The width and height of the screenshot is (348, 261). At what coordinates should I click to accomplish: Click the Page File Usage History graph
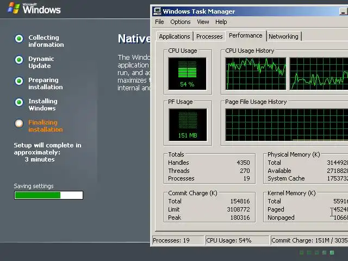pos(287,125)
